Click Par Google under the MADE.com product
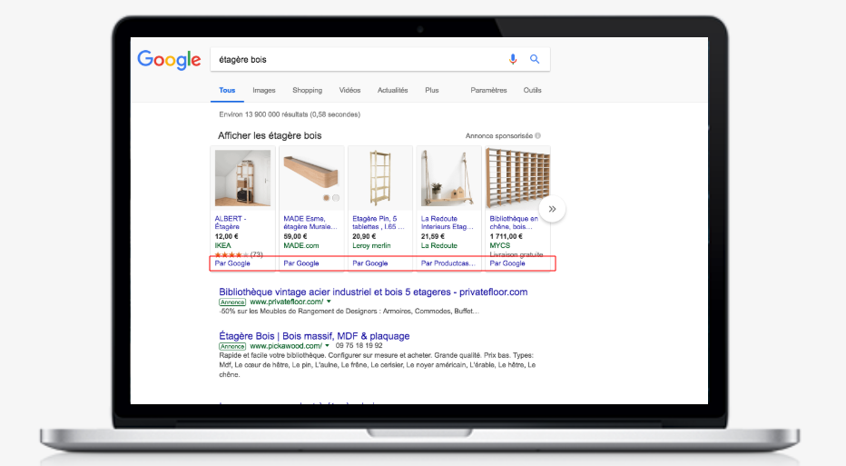This screenshot has width=846, height=466. pyautogui.click(x=301, y=263)
